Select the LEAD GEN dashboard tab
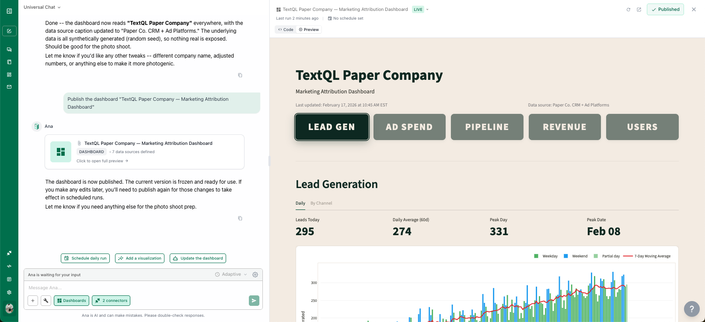The image size is (705, 322). [x=332, y=127]
